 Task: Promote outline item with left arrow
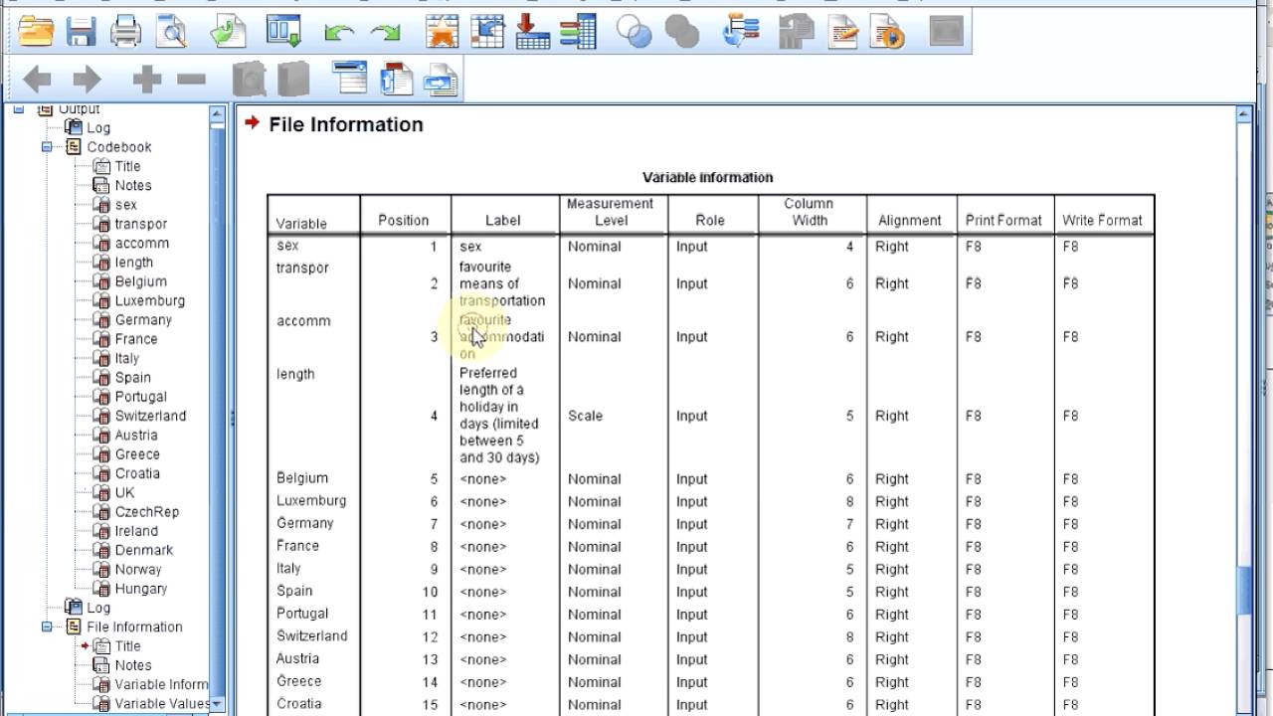tap(37, 80)
